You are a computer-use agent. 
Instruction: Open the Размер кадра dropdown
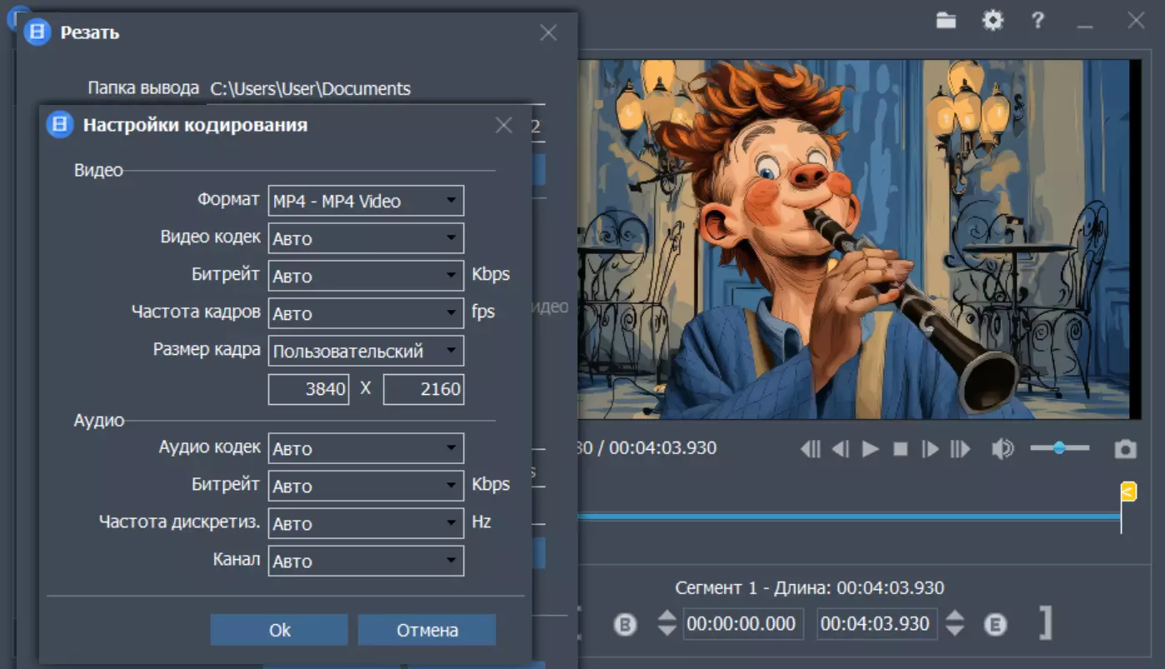click(x=366, y=351)
